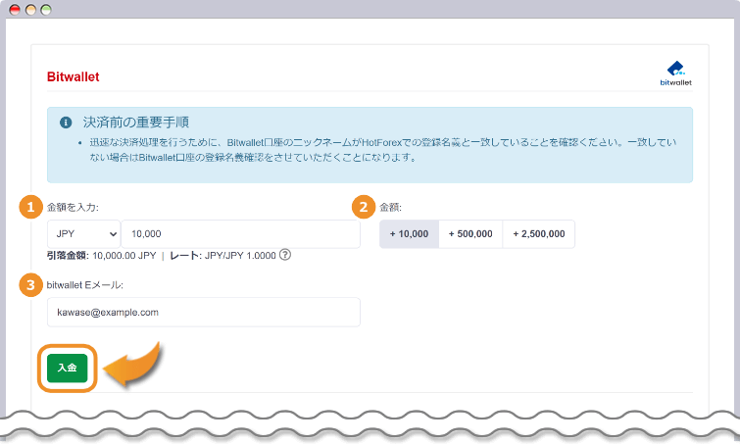Click the Bitwallet heading text

pos(74,76)
